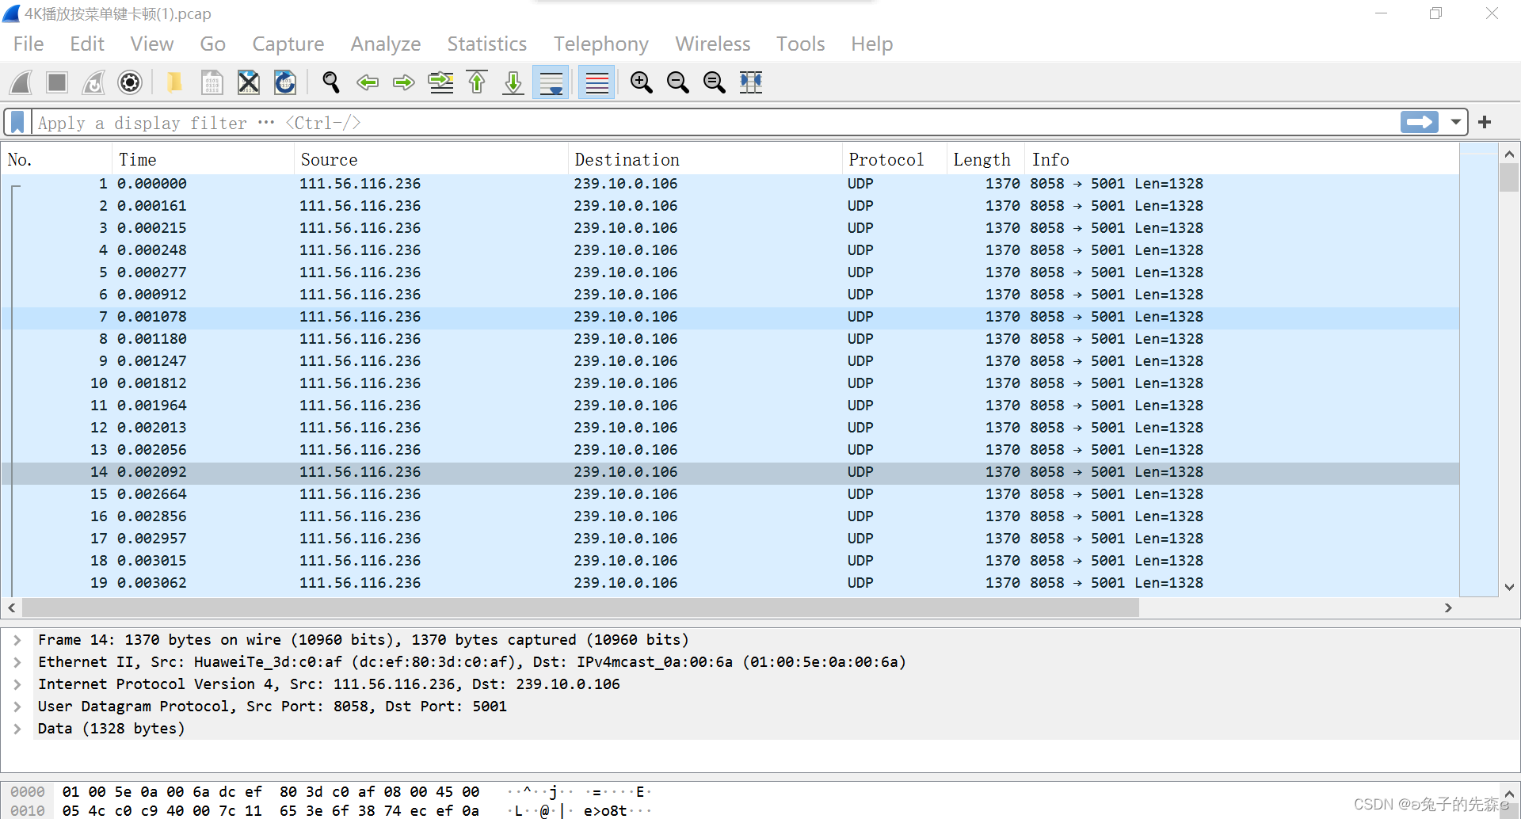Jump to the last packet icon
The image size is (1521, 819).
click(514, 82)
